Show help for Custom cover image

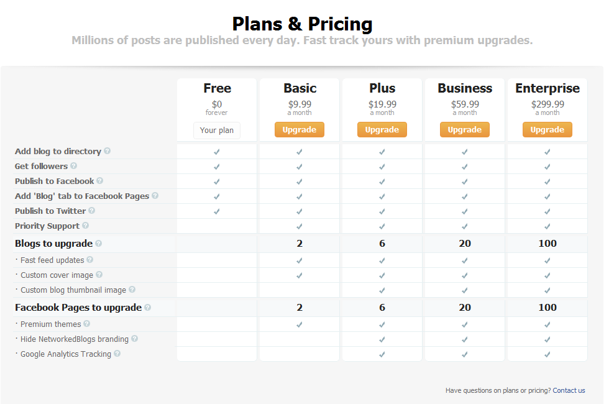coord(99,275)
